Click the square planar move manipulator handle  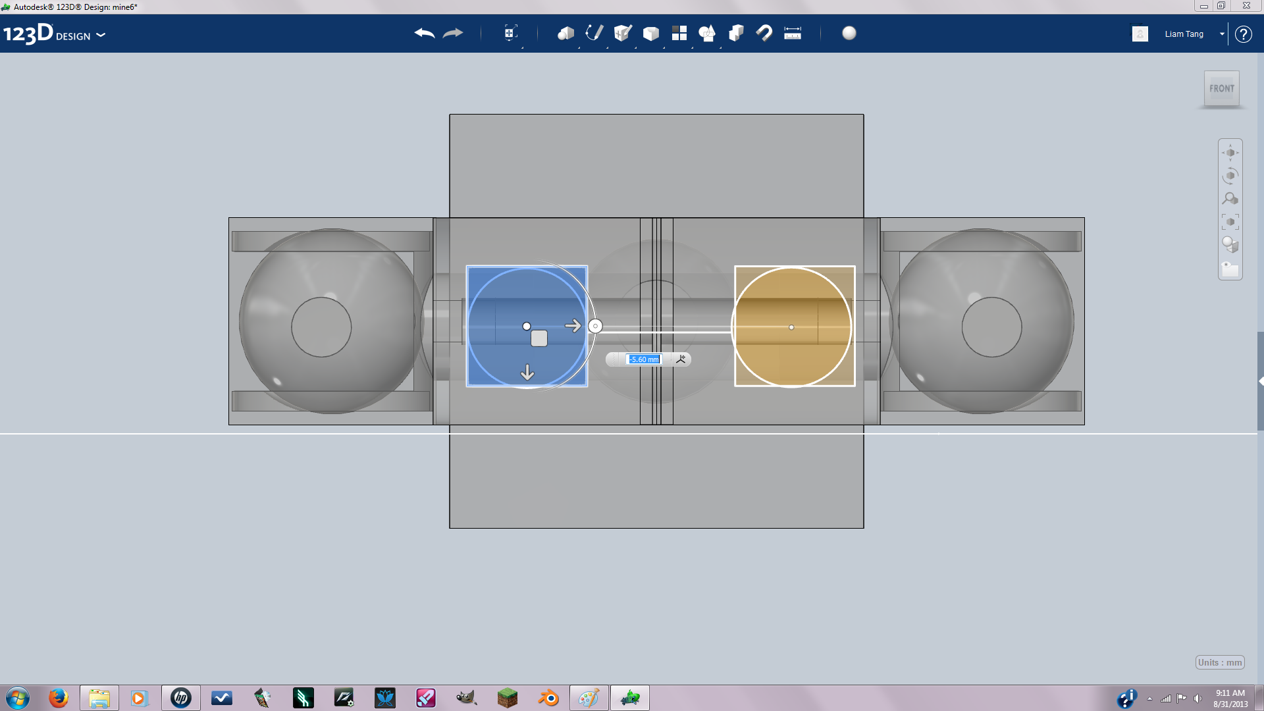539,338
